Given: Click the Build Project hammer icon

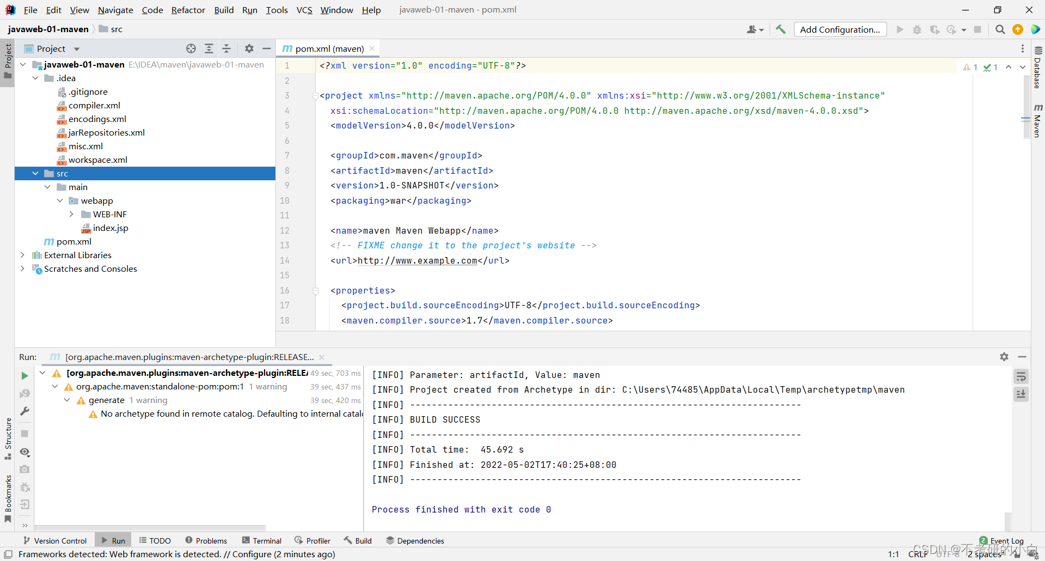Looking at the screenshot, I should (x=780, y=29).
